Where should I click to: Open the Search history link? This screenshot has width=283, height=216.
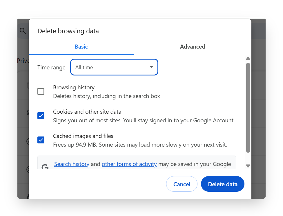tap(72, 164)
